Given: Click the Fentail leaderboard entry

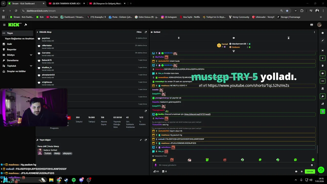Looking at the screenshot, I should click(x=222, y=45).
